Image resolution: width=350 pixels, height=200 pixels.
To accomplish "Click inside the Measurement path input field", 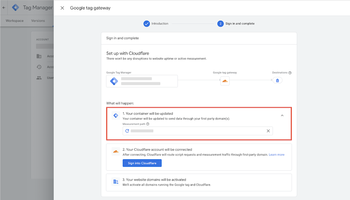I will [x=197, y=131].
